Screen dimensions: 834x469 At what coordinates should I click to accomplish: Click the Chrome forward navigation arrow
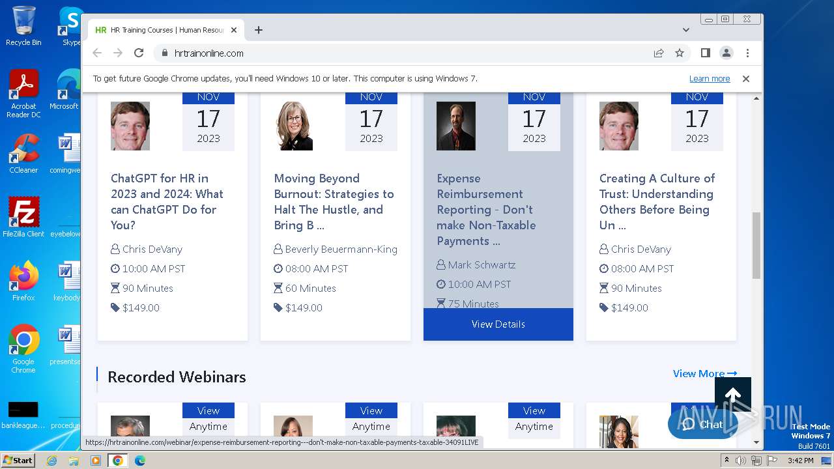click(x=118, y=53)
